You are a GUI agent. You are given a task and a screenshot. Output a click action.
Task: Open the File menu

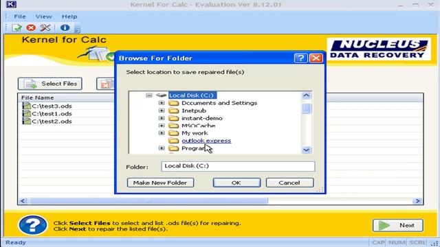pos(20,16)
